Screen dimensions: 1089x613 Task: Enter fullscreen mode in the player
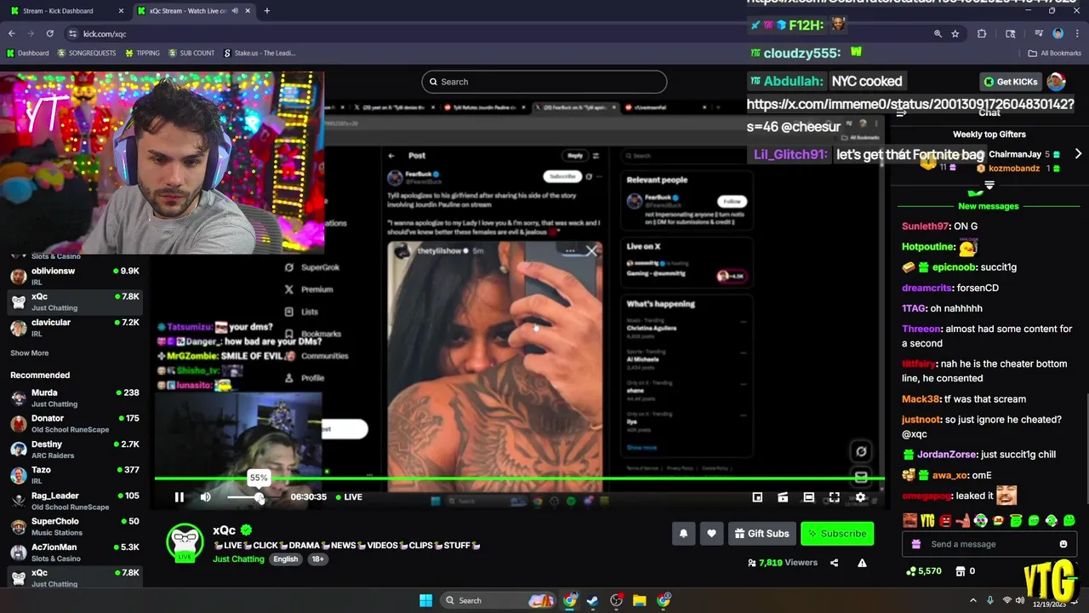pyautogui.click(x=835, y=497)
